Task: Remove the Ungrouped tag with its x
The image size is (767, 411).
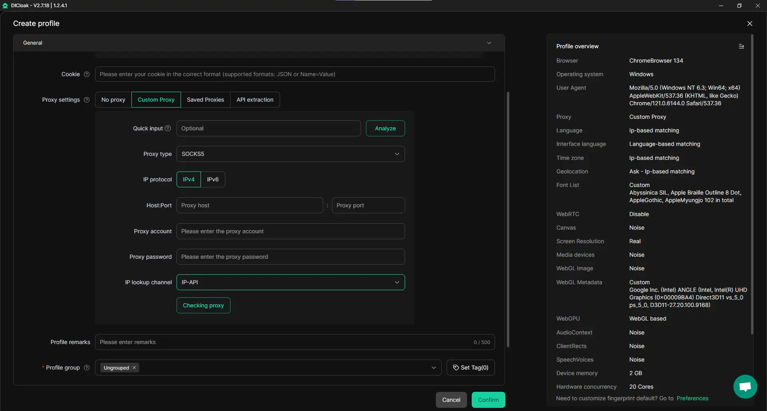Action: point(134,368)
